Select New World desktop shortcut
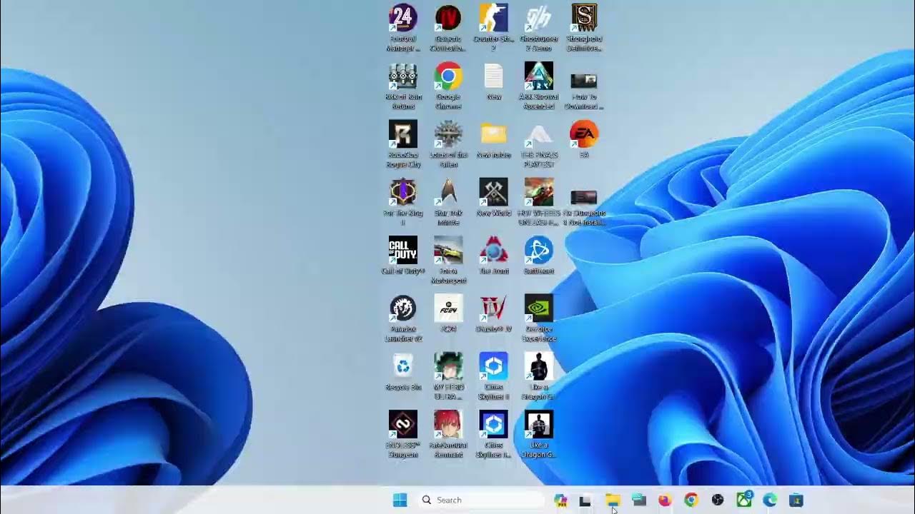This screenshot has width=915, height=514. tap(493, 198)
